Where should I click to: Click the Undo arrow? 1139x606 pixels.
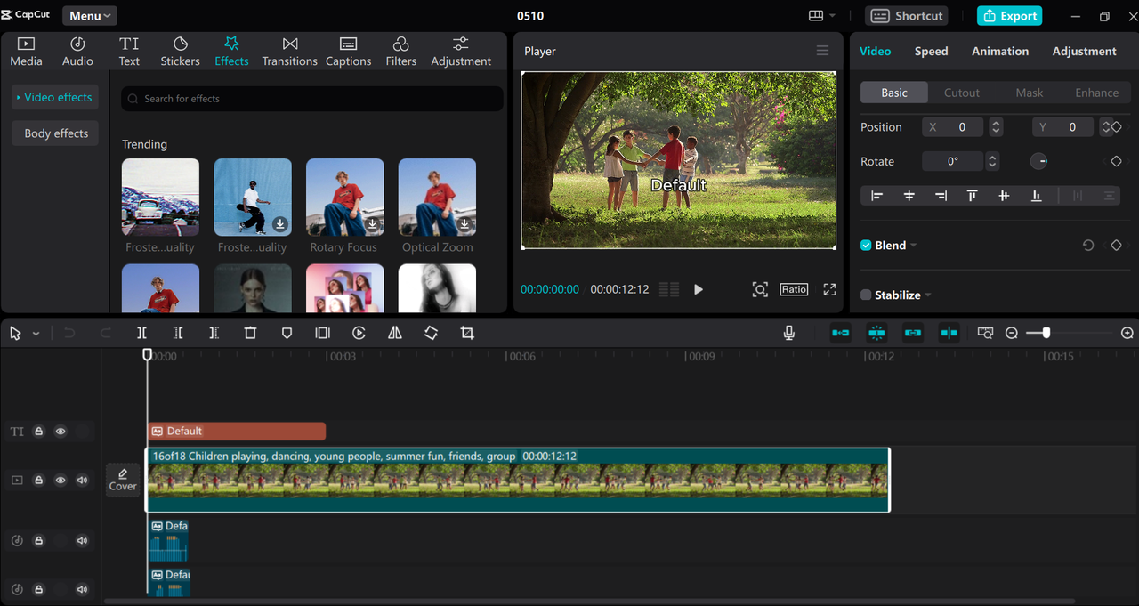69,333
